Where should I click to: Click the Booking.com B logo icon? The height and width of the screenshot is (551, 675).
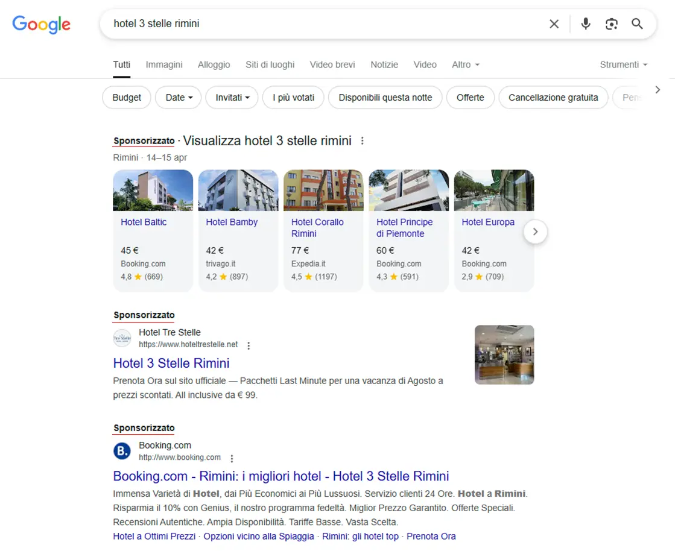pos(122,451)
